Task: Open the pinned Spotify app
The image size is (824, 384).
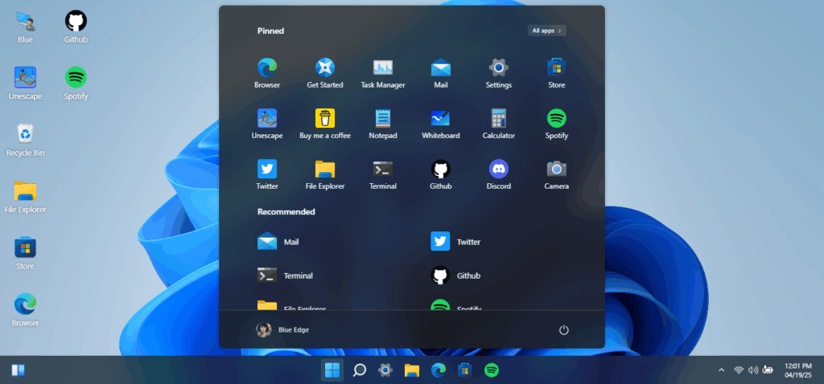Action: pos(556,125)
